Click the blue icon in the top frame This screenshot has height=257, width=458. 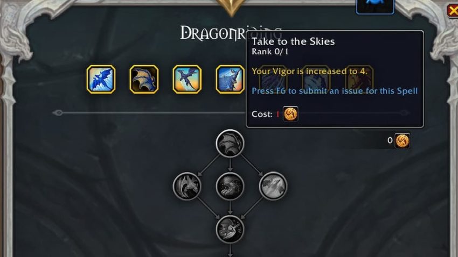coord(375,6)
